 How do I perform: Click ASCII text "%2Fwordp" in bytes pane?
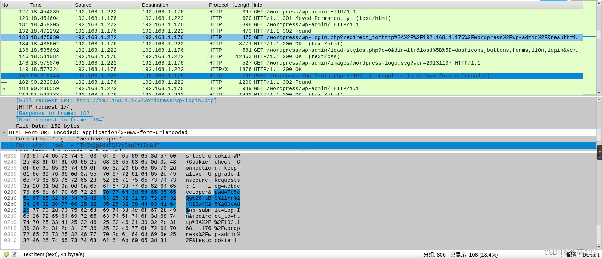point(227,228)
